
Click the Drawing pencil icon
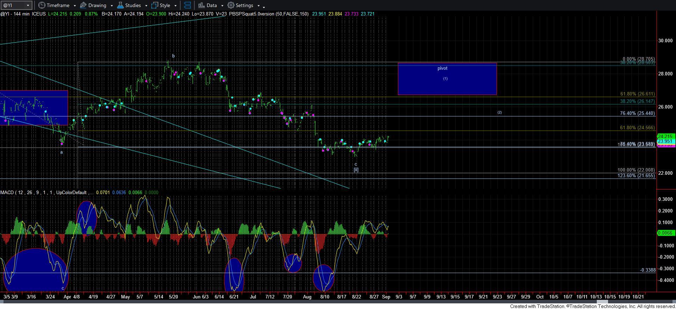point(83,5)
